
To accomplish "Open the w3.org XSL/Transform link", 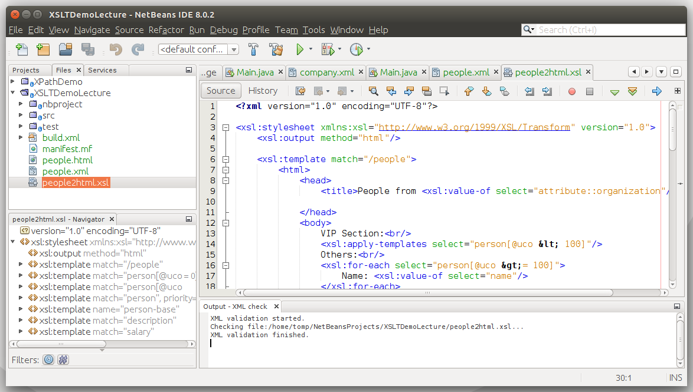I will pos(474,127).
